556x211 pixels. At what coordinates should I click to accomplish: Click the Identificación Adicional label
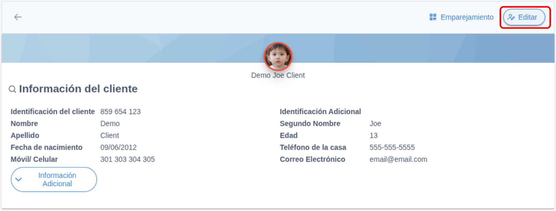320,112
